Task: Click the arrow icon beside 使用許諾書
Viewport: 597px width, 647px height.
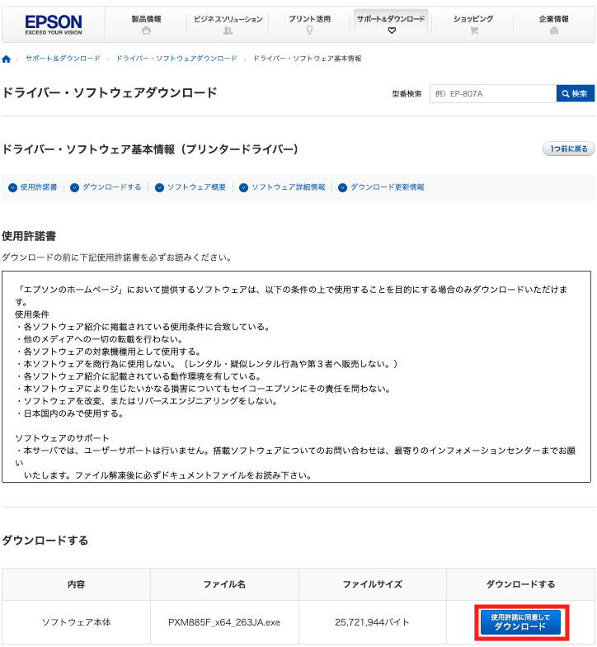Action: (x=13, y=188)
